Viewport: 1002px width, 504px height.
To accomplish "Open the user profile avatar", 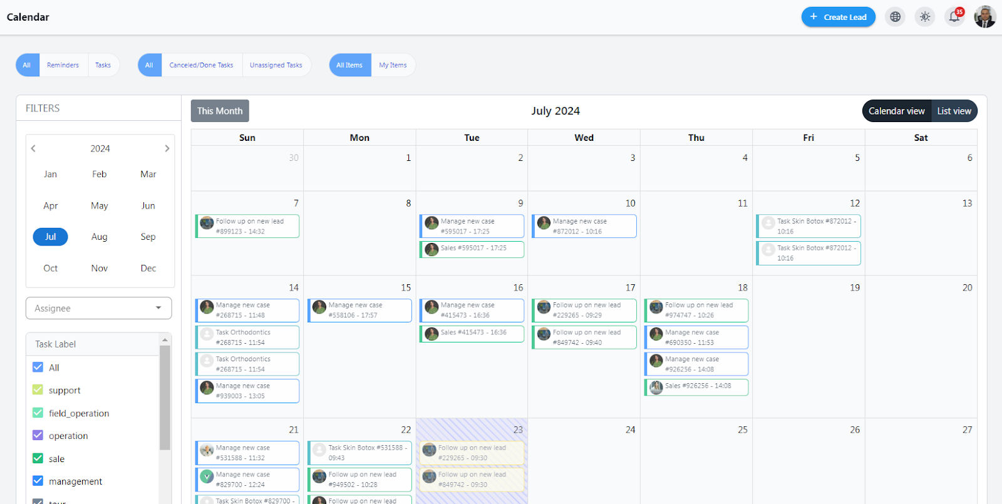I will (984, 17).
